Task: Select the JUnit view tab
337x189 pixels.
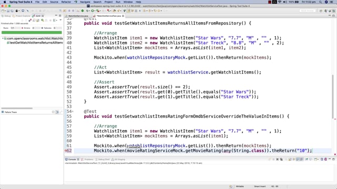Action: pos(37,16)
